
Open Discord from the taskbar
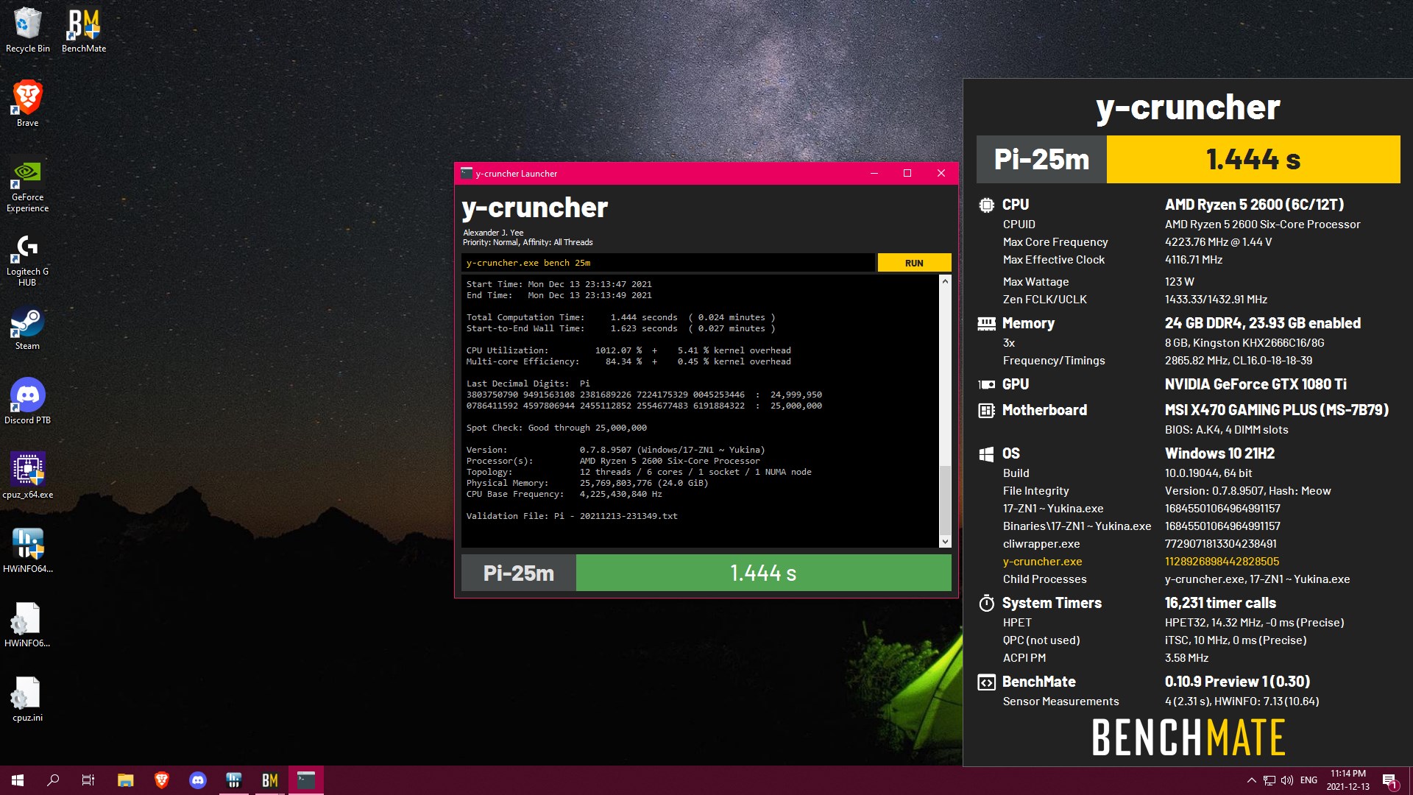[198, 780]
